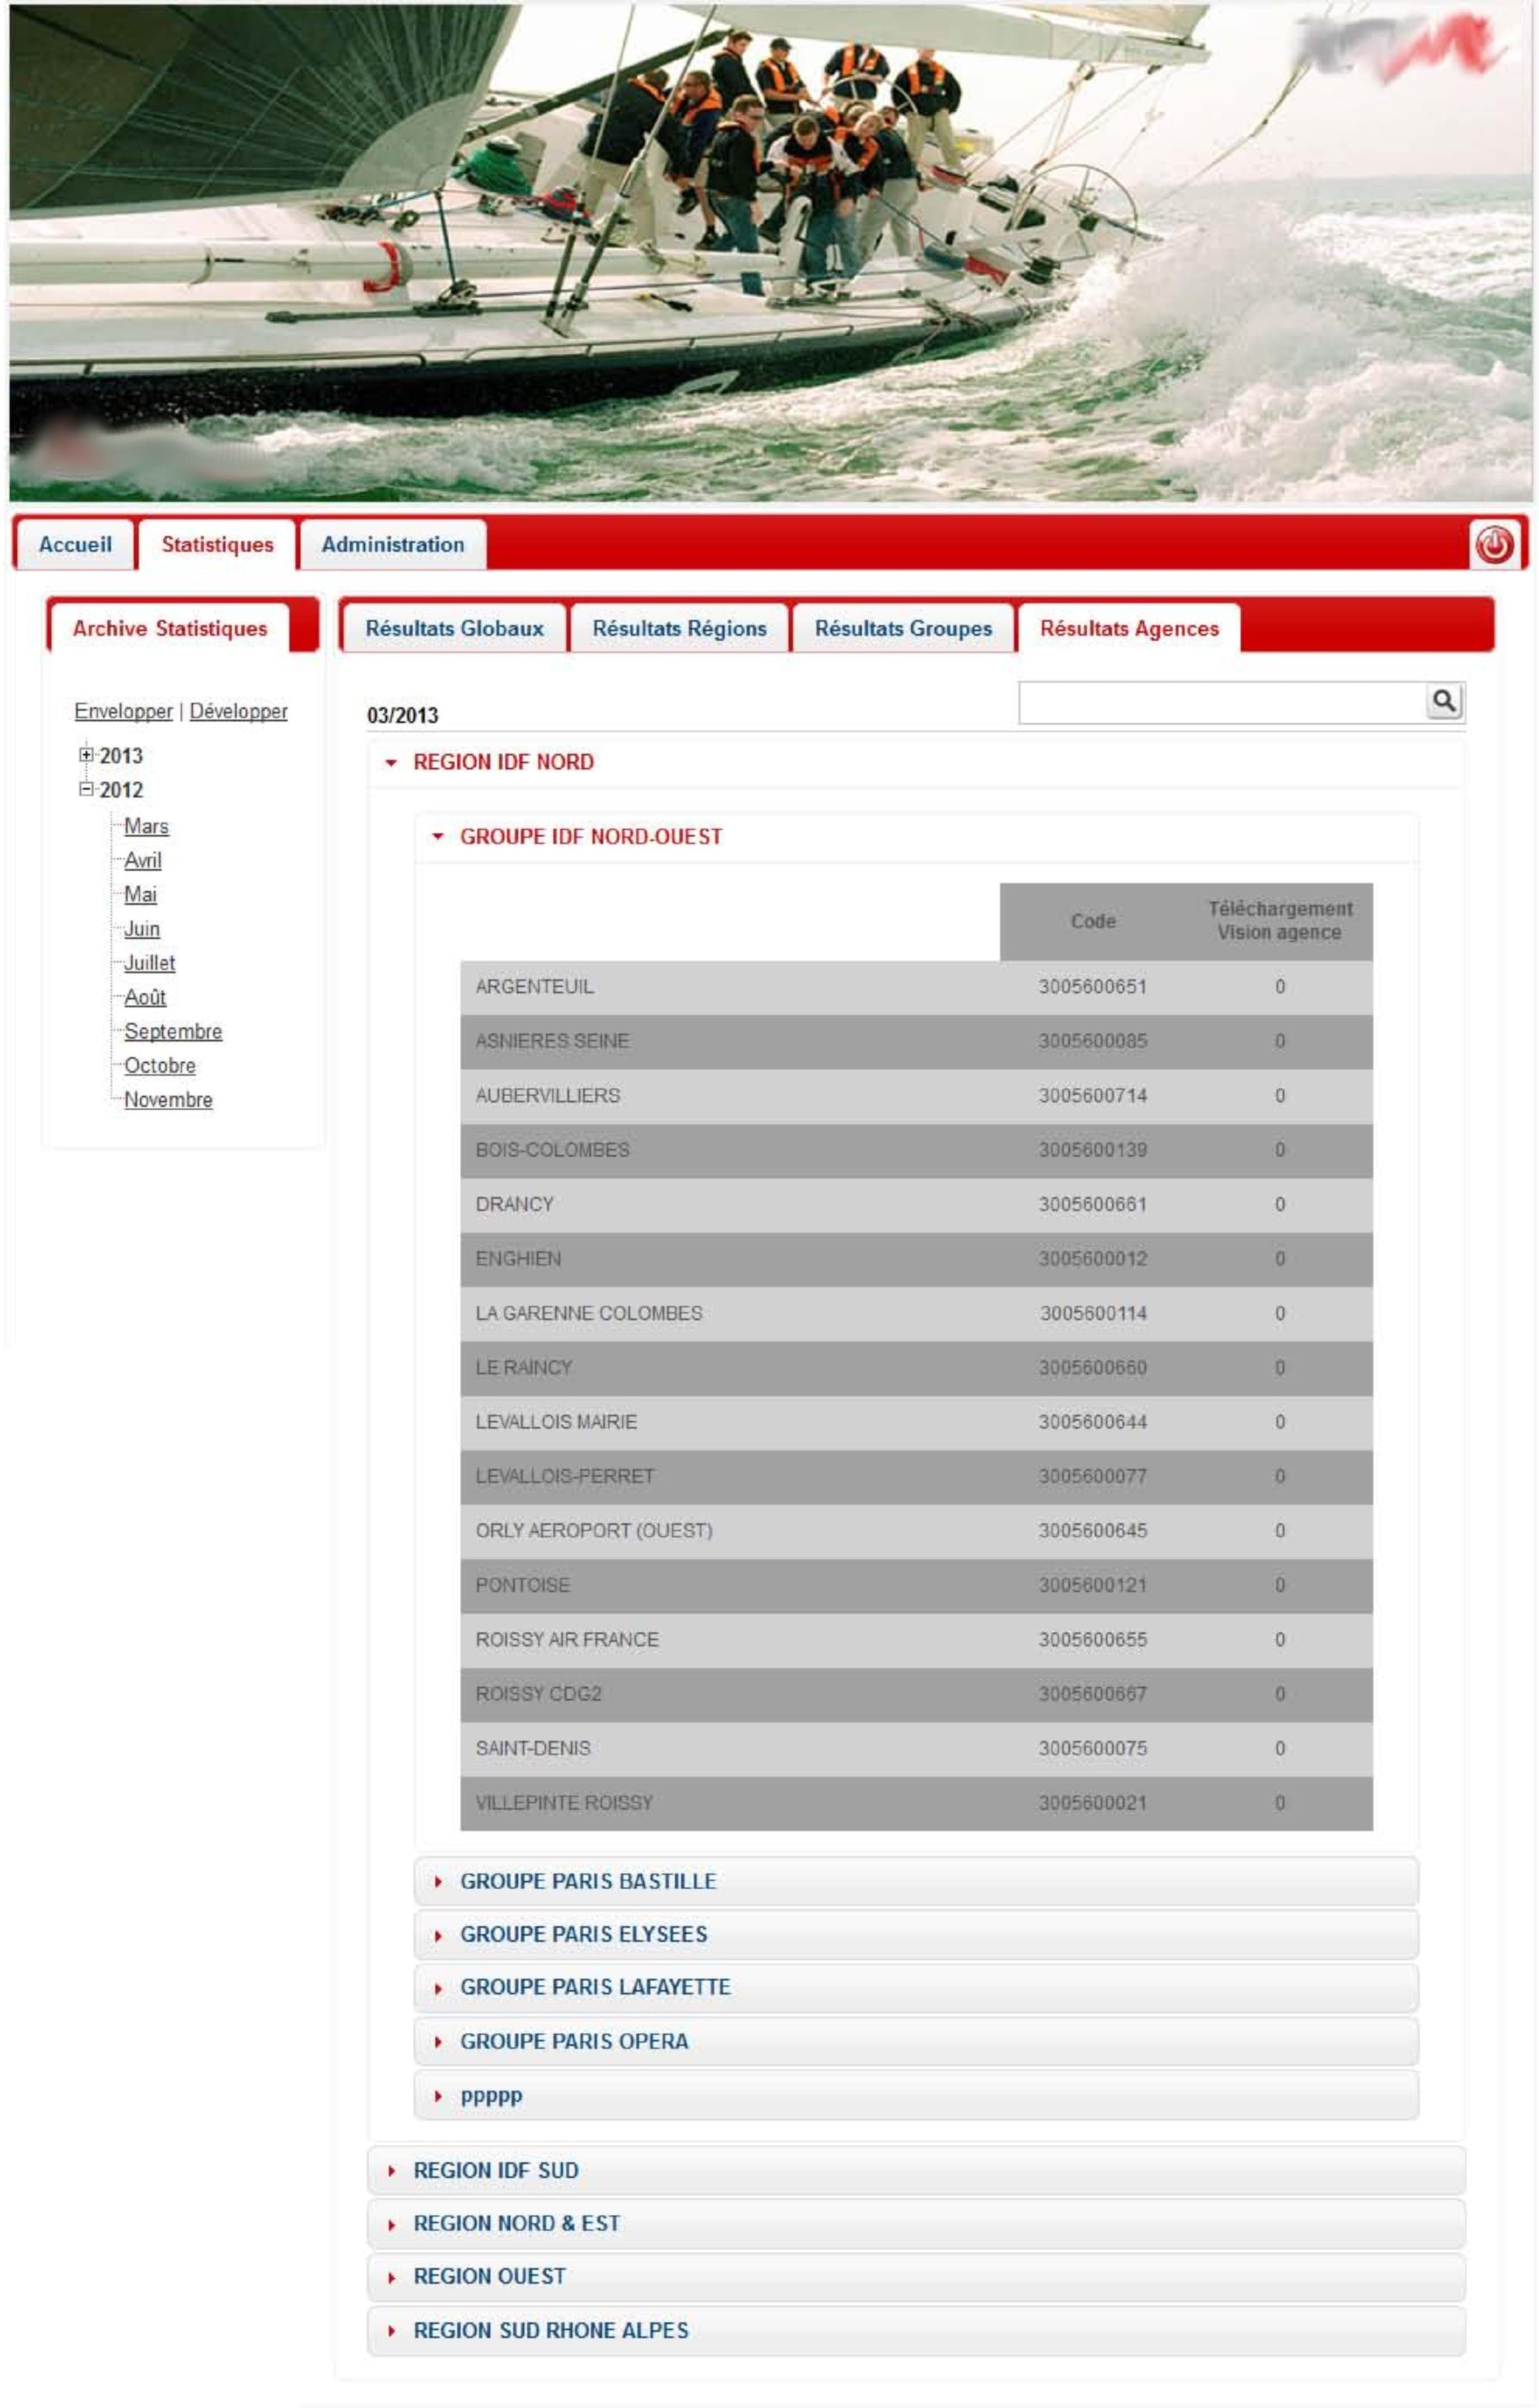Switch to Résultats Groupes tab

903,629
